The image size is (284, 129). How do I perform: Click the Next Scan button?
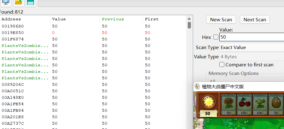coord(255,19)
